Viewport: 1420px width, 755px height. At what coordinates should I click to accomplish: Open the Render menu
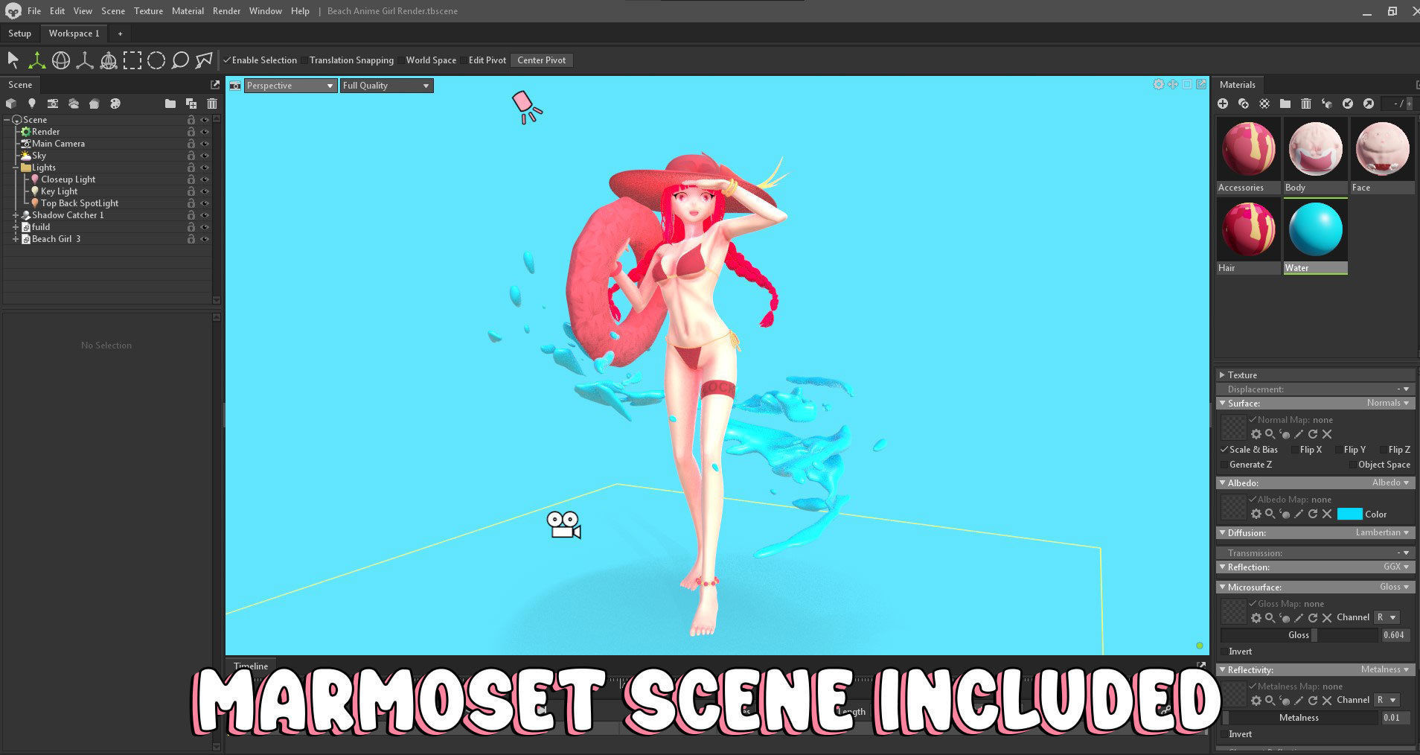(226, 11)
